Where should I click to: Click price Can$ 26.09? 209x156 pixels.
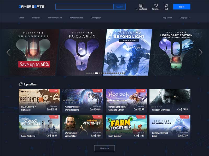tap(52, 136)
